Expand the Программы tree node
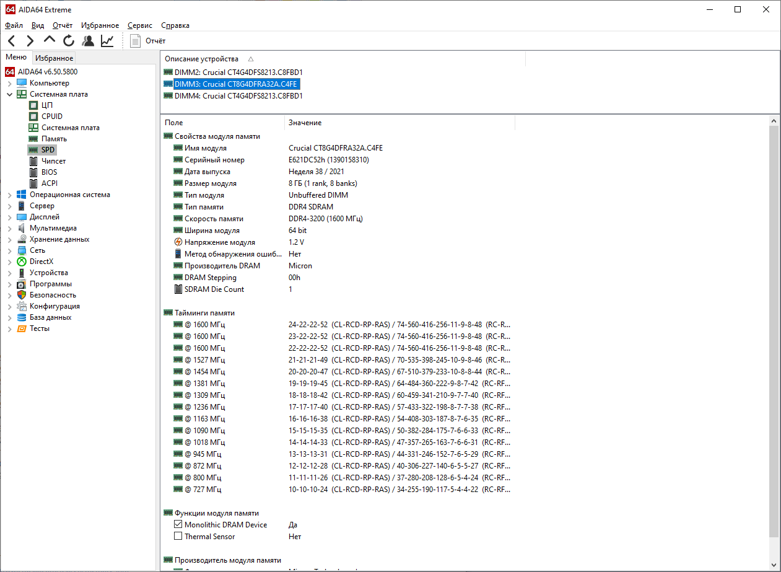The image size is (781, 572). (x=9, y=284)
